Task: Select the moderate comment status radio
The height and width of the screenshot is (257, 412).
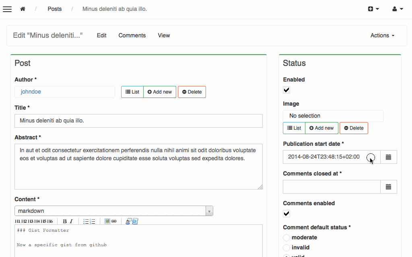Action: (x=286, y=238)
